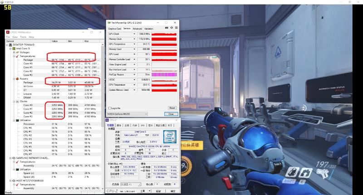Image resolution: width=363 pixels, height=195 pixels.
Task: Open the Memory Clock sensor dropdown
Action: (134, 39)
